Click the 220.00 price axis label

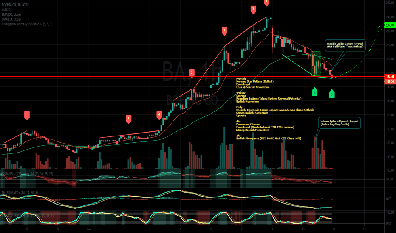click(390, 45)
